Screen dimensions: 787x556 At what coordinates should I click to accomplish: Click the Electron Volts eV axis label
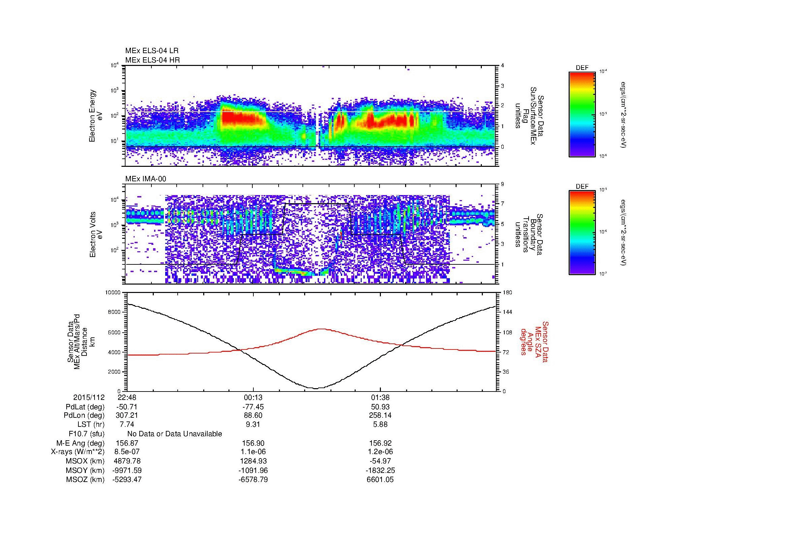[96, 234]
